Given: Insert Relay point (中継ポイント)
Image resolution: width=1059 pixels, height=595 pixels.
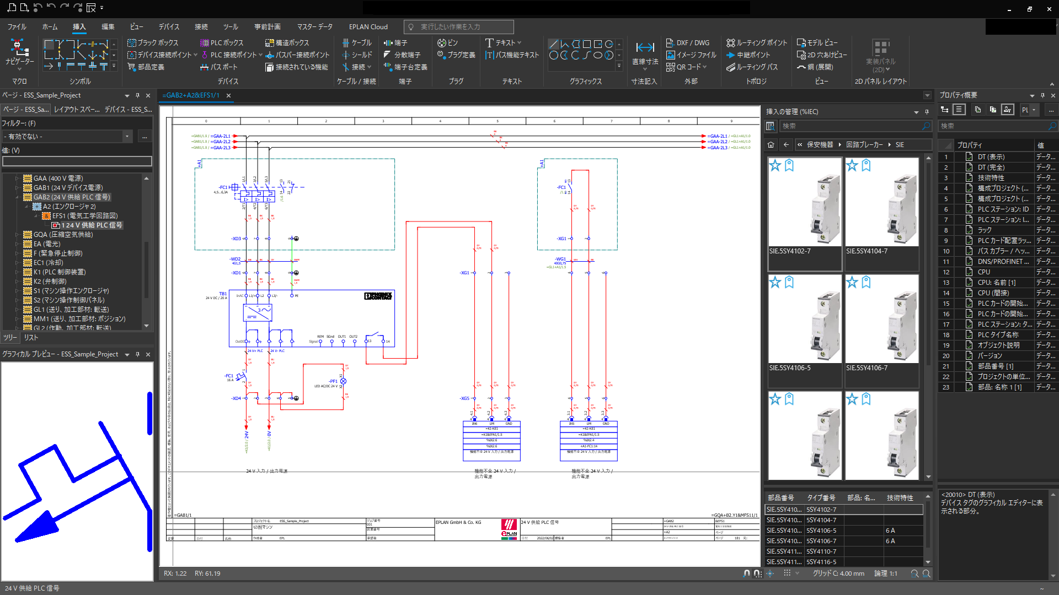Looking at the screenshot, I should pos(748,55).
